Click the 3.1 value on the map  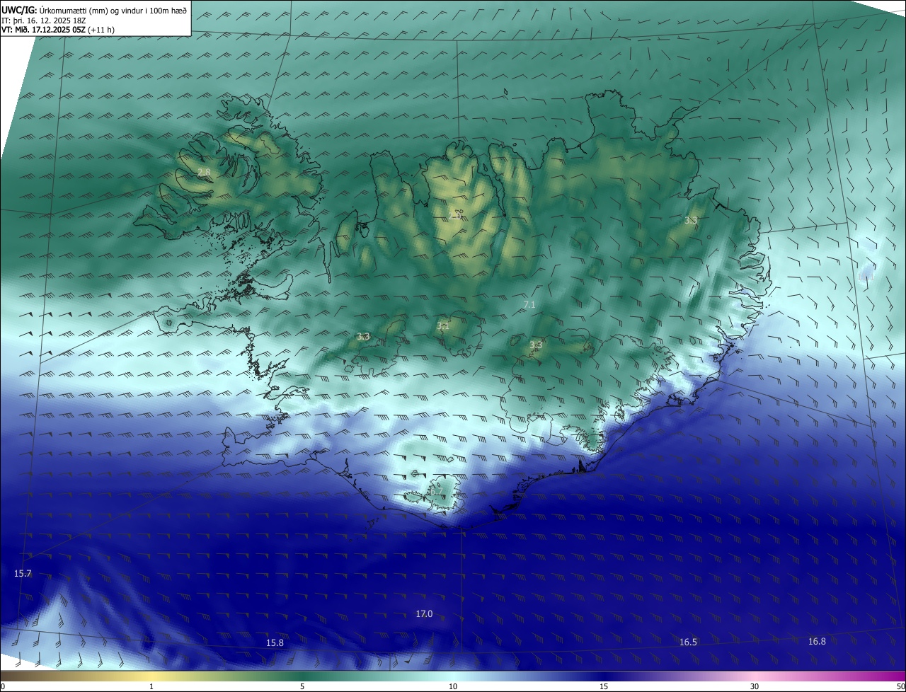[x=443, y=326]
